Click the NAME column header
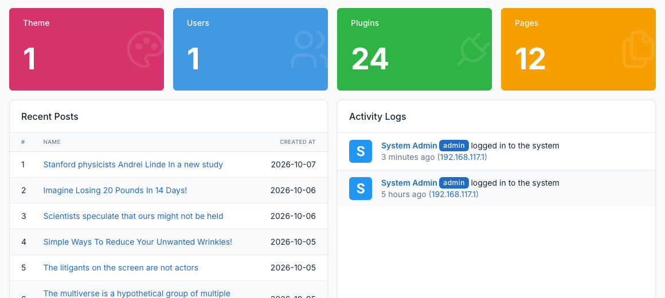Image resolution: width=665 pixels, height=298 pixels. click(x=52, y=142)
